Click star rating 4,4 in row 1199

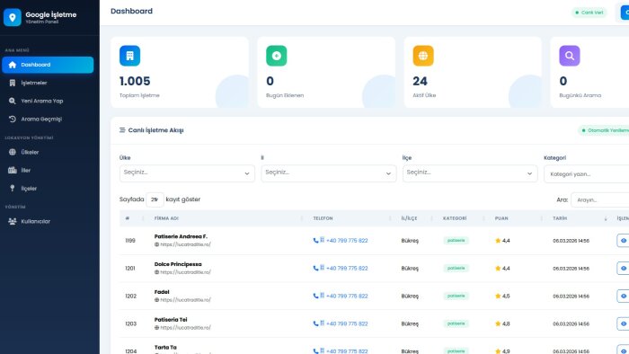pos(502,241)
